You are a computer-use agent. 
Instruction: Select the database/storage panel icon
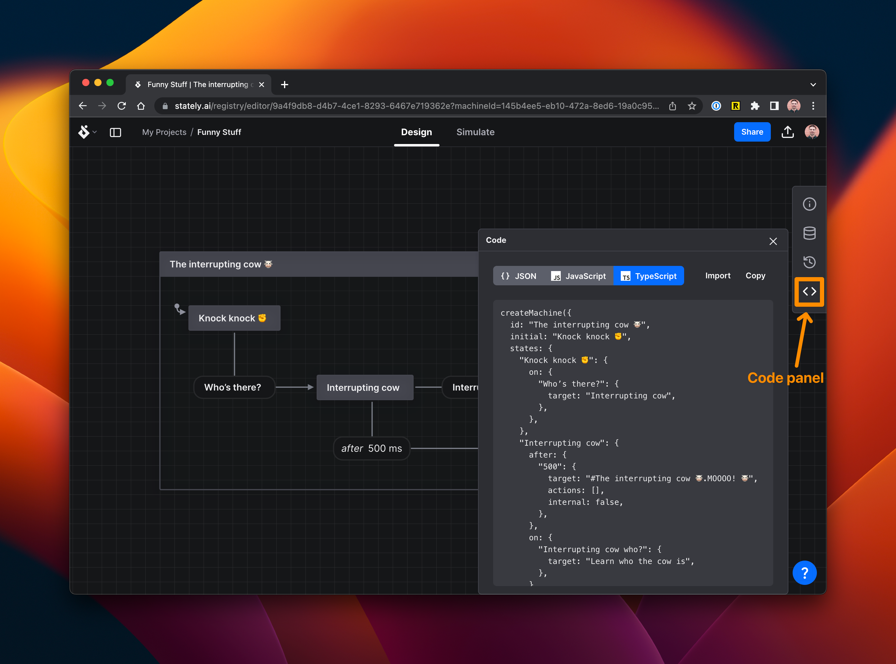808,233
